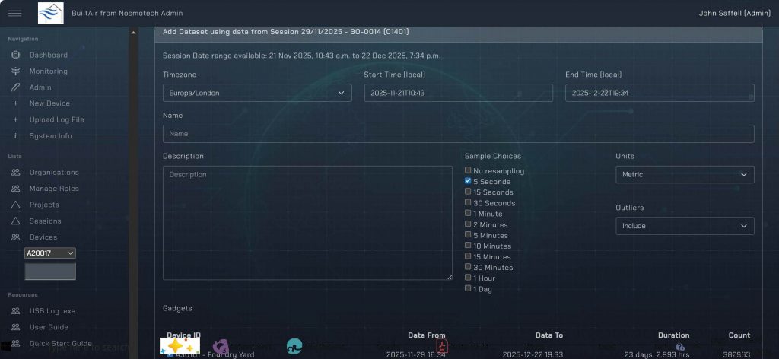
Task: Click the Admin pencil icon
Action: coord(15,87)
